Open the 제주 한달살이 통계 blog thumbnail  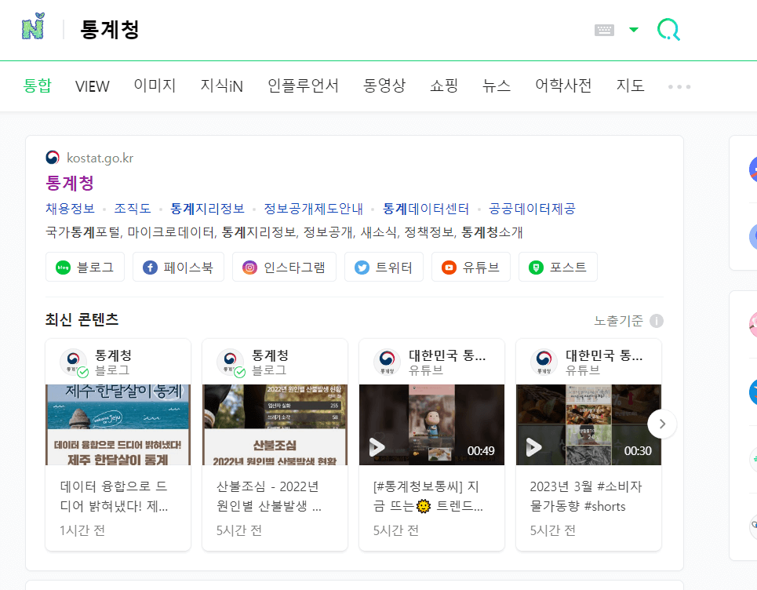118,424
